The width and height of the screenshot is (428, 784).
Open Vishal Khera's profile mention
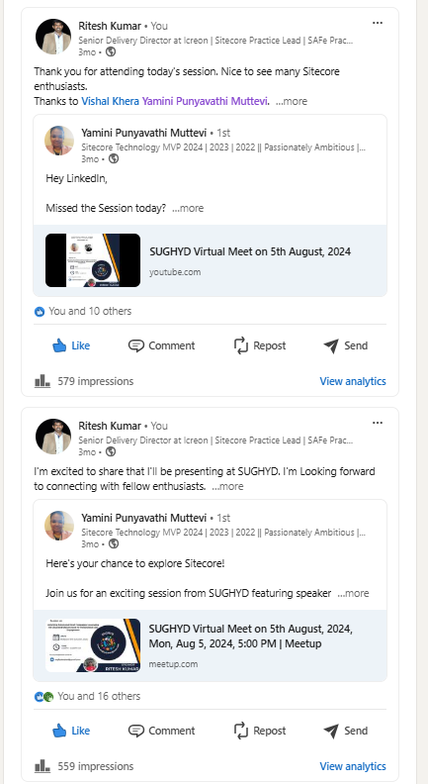(x=111, y=101)
